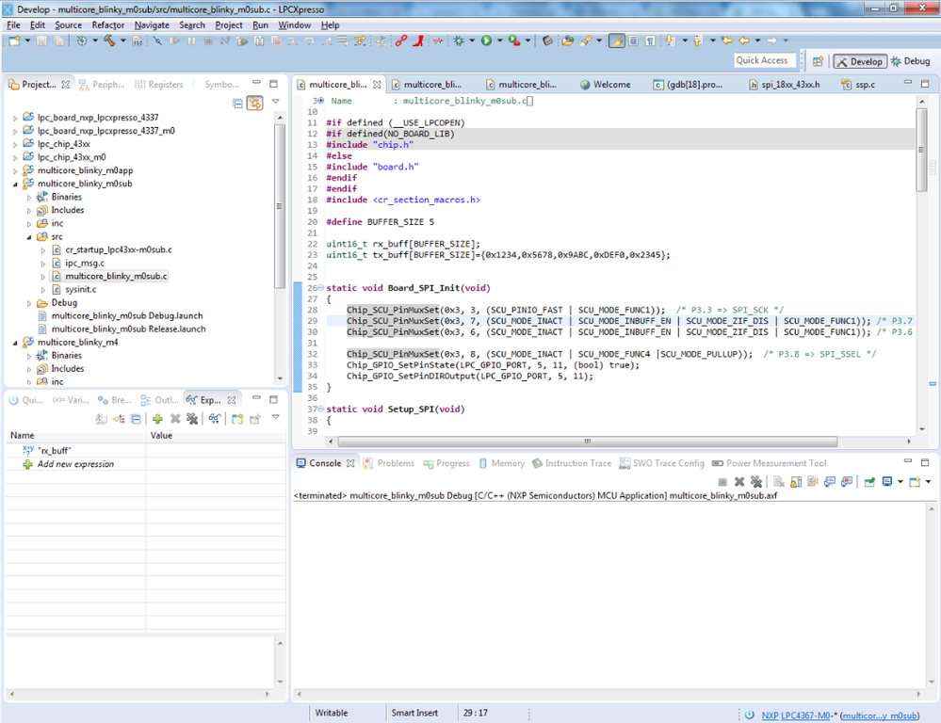Toggle Link with Editor in Project Explorer
The image size is (941, 723).
[255, 104]
